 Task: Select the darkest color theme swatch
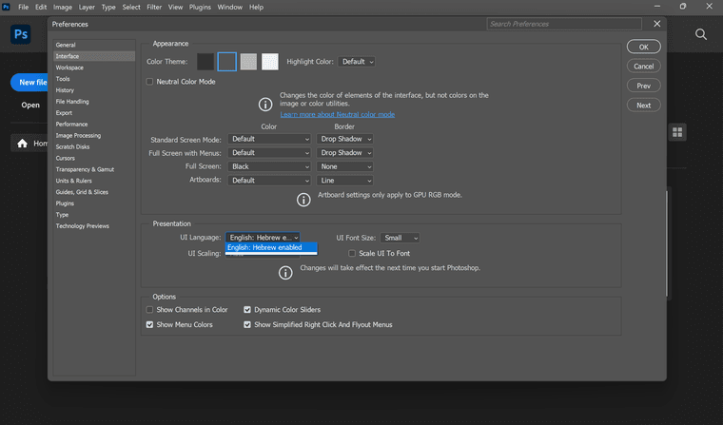click(x=205, y=61)
